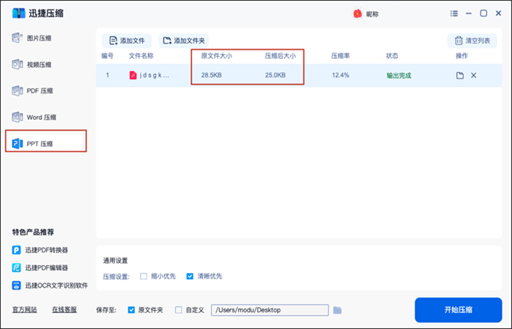Click the 28.5KB original size value
The height and width of the screenshot is (329, 512).
(x=211, y=75)
